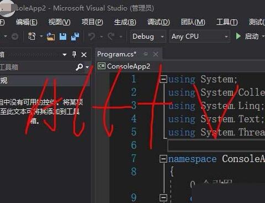Open the 视图(V) menu

[59, 22]
